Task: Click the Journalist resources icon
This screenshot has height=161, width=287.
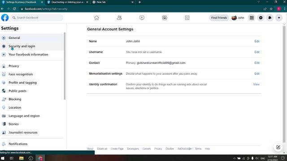Action: click(x=4, y=132)
